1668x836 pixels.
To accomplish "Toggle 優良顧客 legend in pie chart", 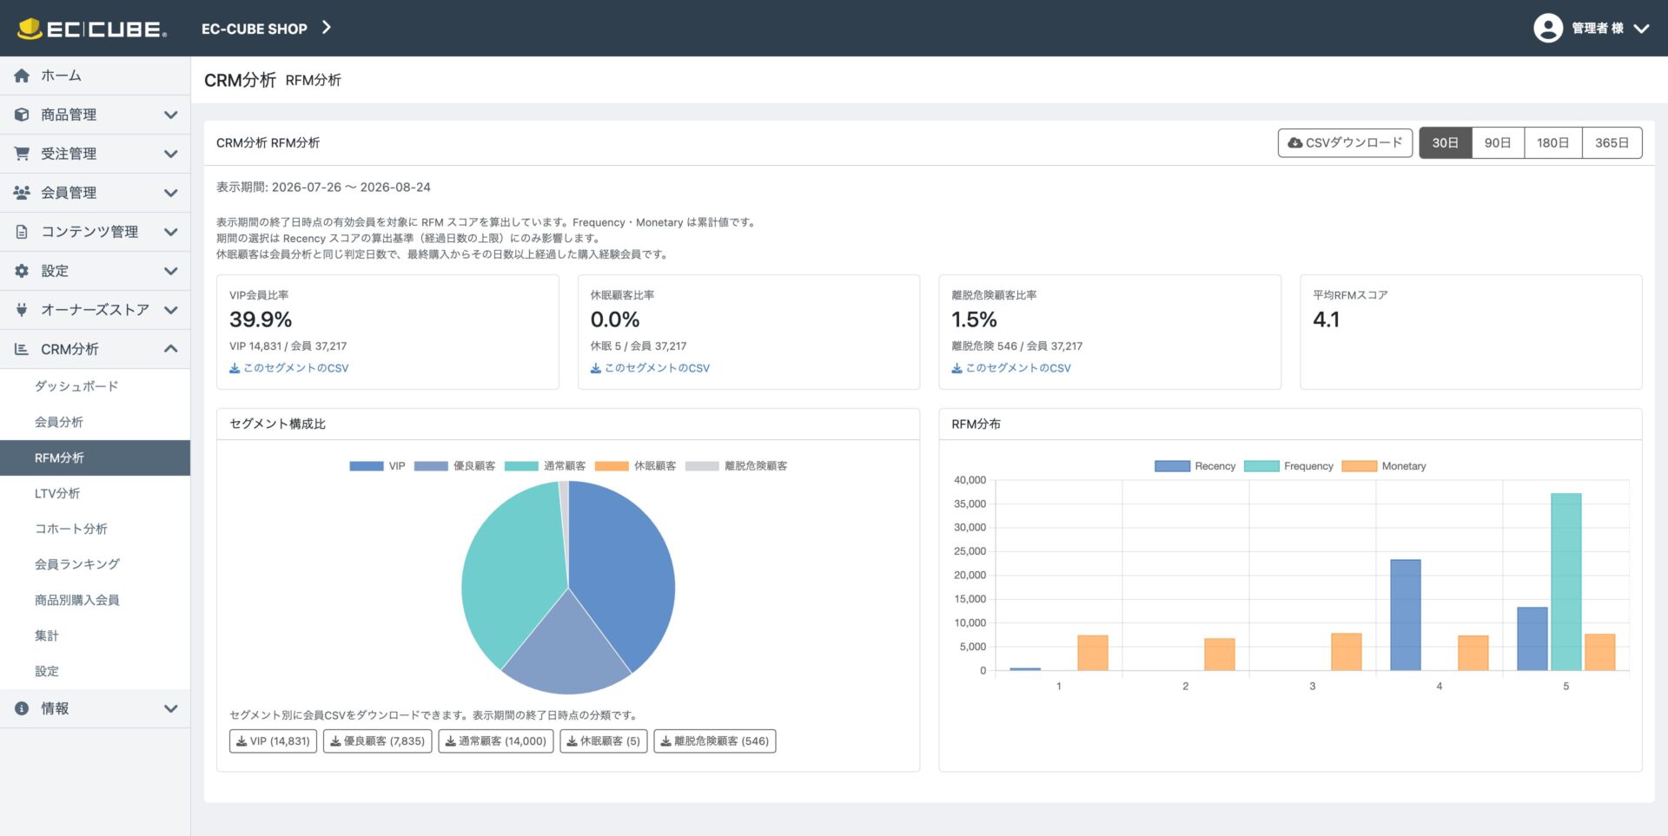I will (454, 466).
